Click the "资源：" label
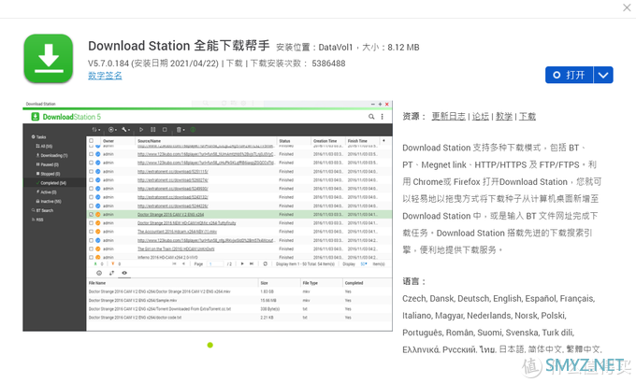 (x=414, y=117)
